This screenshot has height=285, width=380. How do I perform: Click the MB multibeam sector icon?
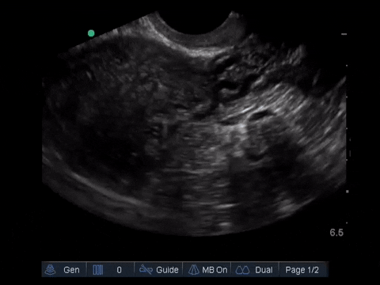(x=194, y=270)
